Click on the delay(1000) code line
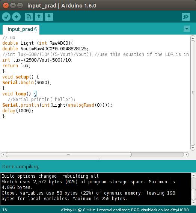Screen dimensions: 196x213 click(x=18, y=110)
